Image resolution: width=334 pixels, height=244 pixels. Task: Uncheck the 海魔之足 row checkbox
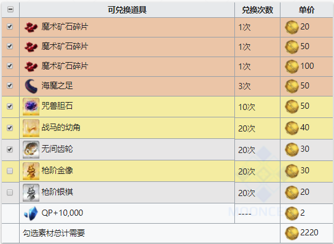pyautogui.click(x=10, y=85)
